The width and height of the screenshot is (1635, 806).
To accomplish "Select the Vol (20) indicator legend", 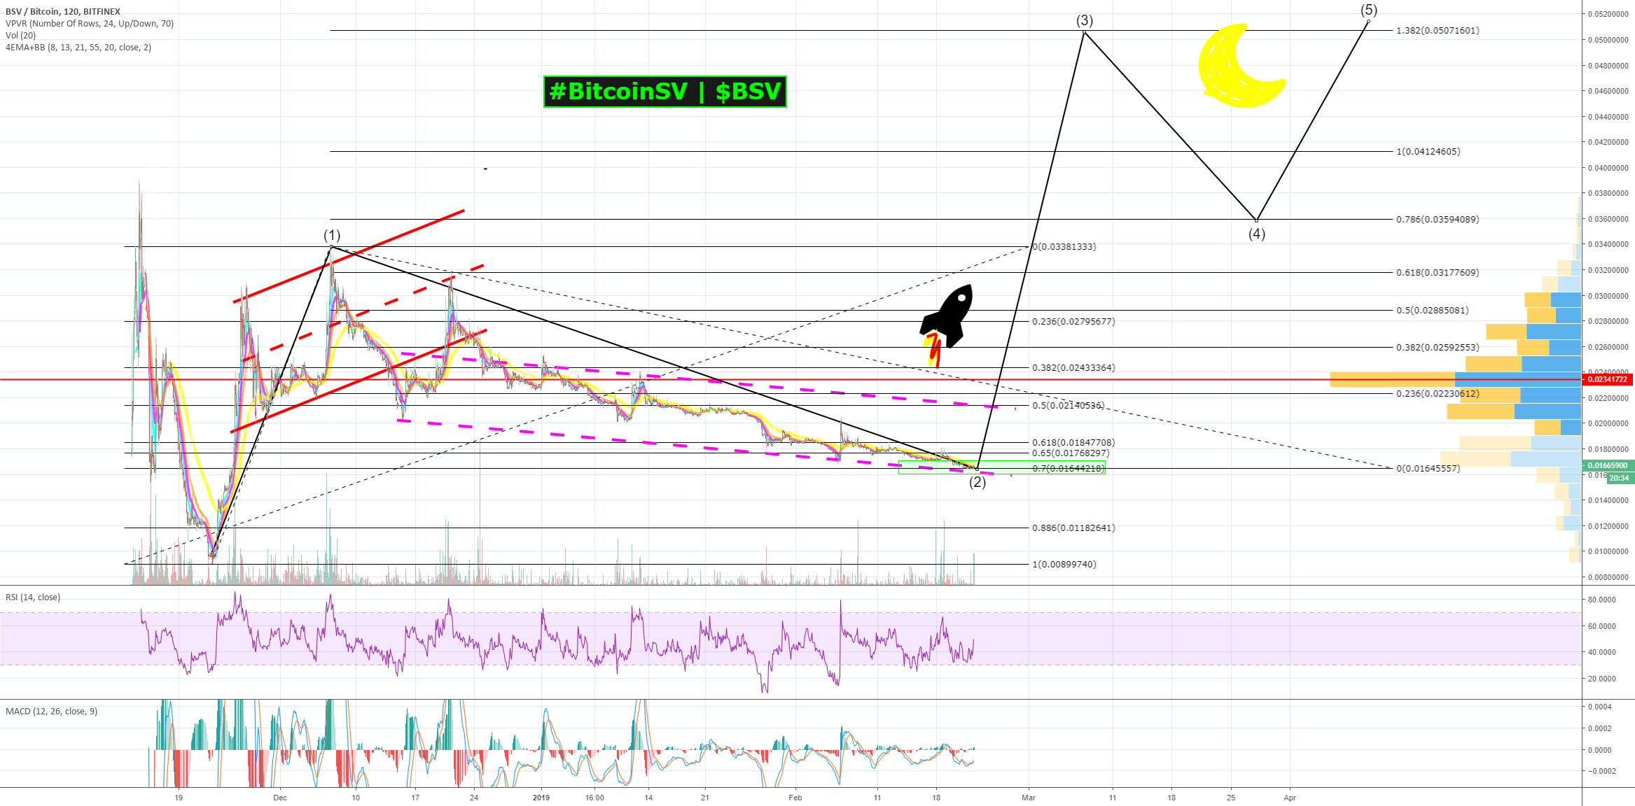I will pyautogui.click(x=21, y=36).
